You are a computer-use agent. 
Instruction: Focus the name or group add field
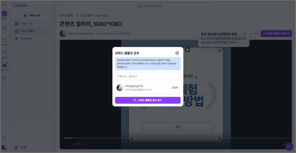coord(148,76)
